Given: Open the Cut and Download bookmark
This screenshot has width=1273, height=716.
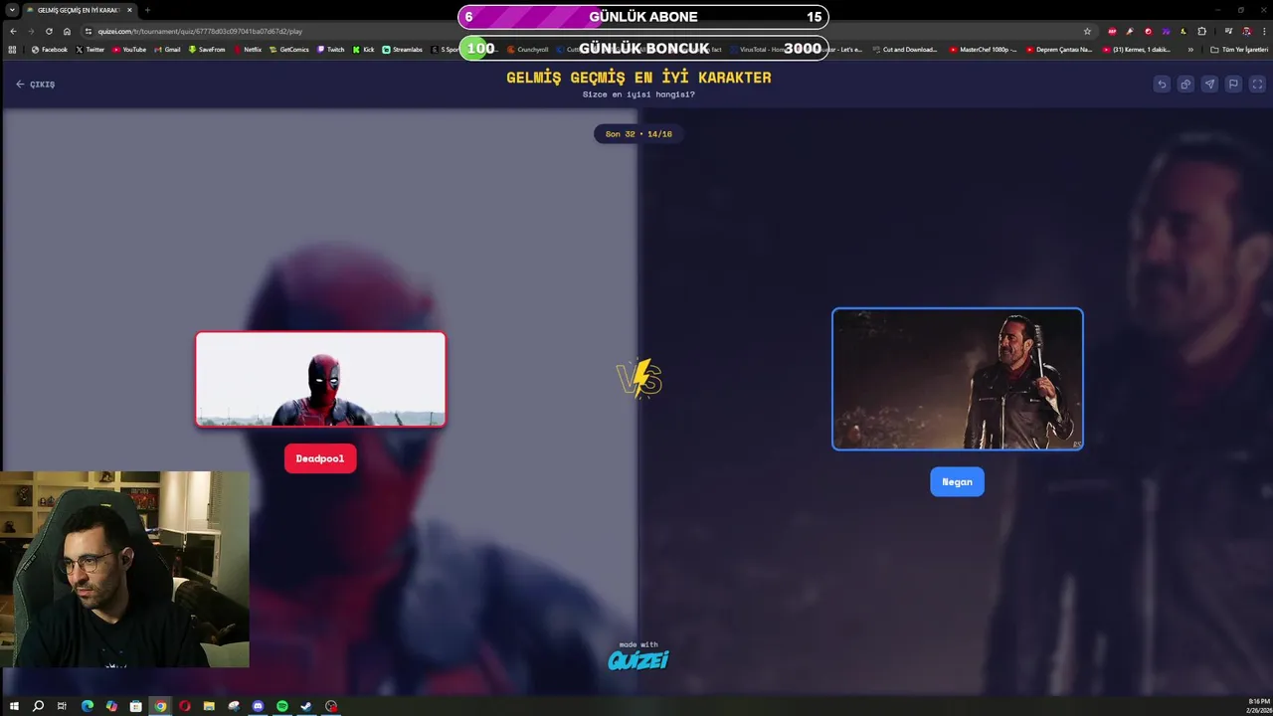Looking at the screenshot, I should click(x=905, y=49).
